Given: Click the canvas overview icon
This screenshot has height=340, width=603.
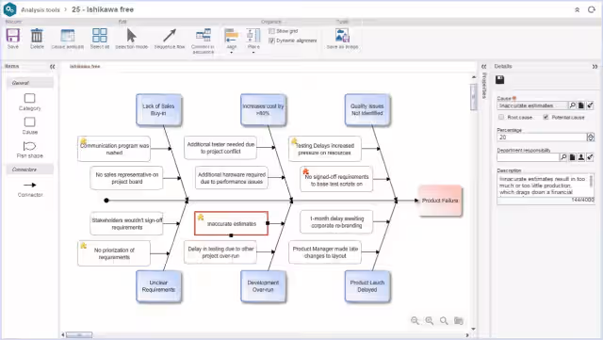Looking at the screenshot, I should [x=459, y=320].
